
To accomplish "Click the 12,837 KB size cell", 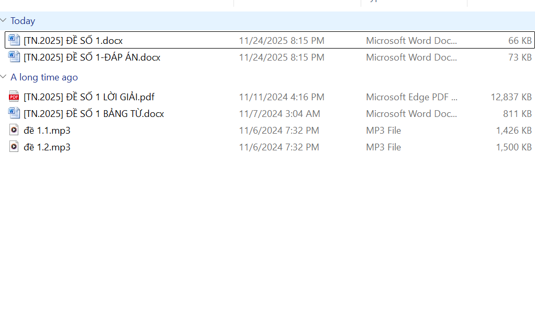I will click(511, 97).
